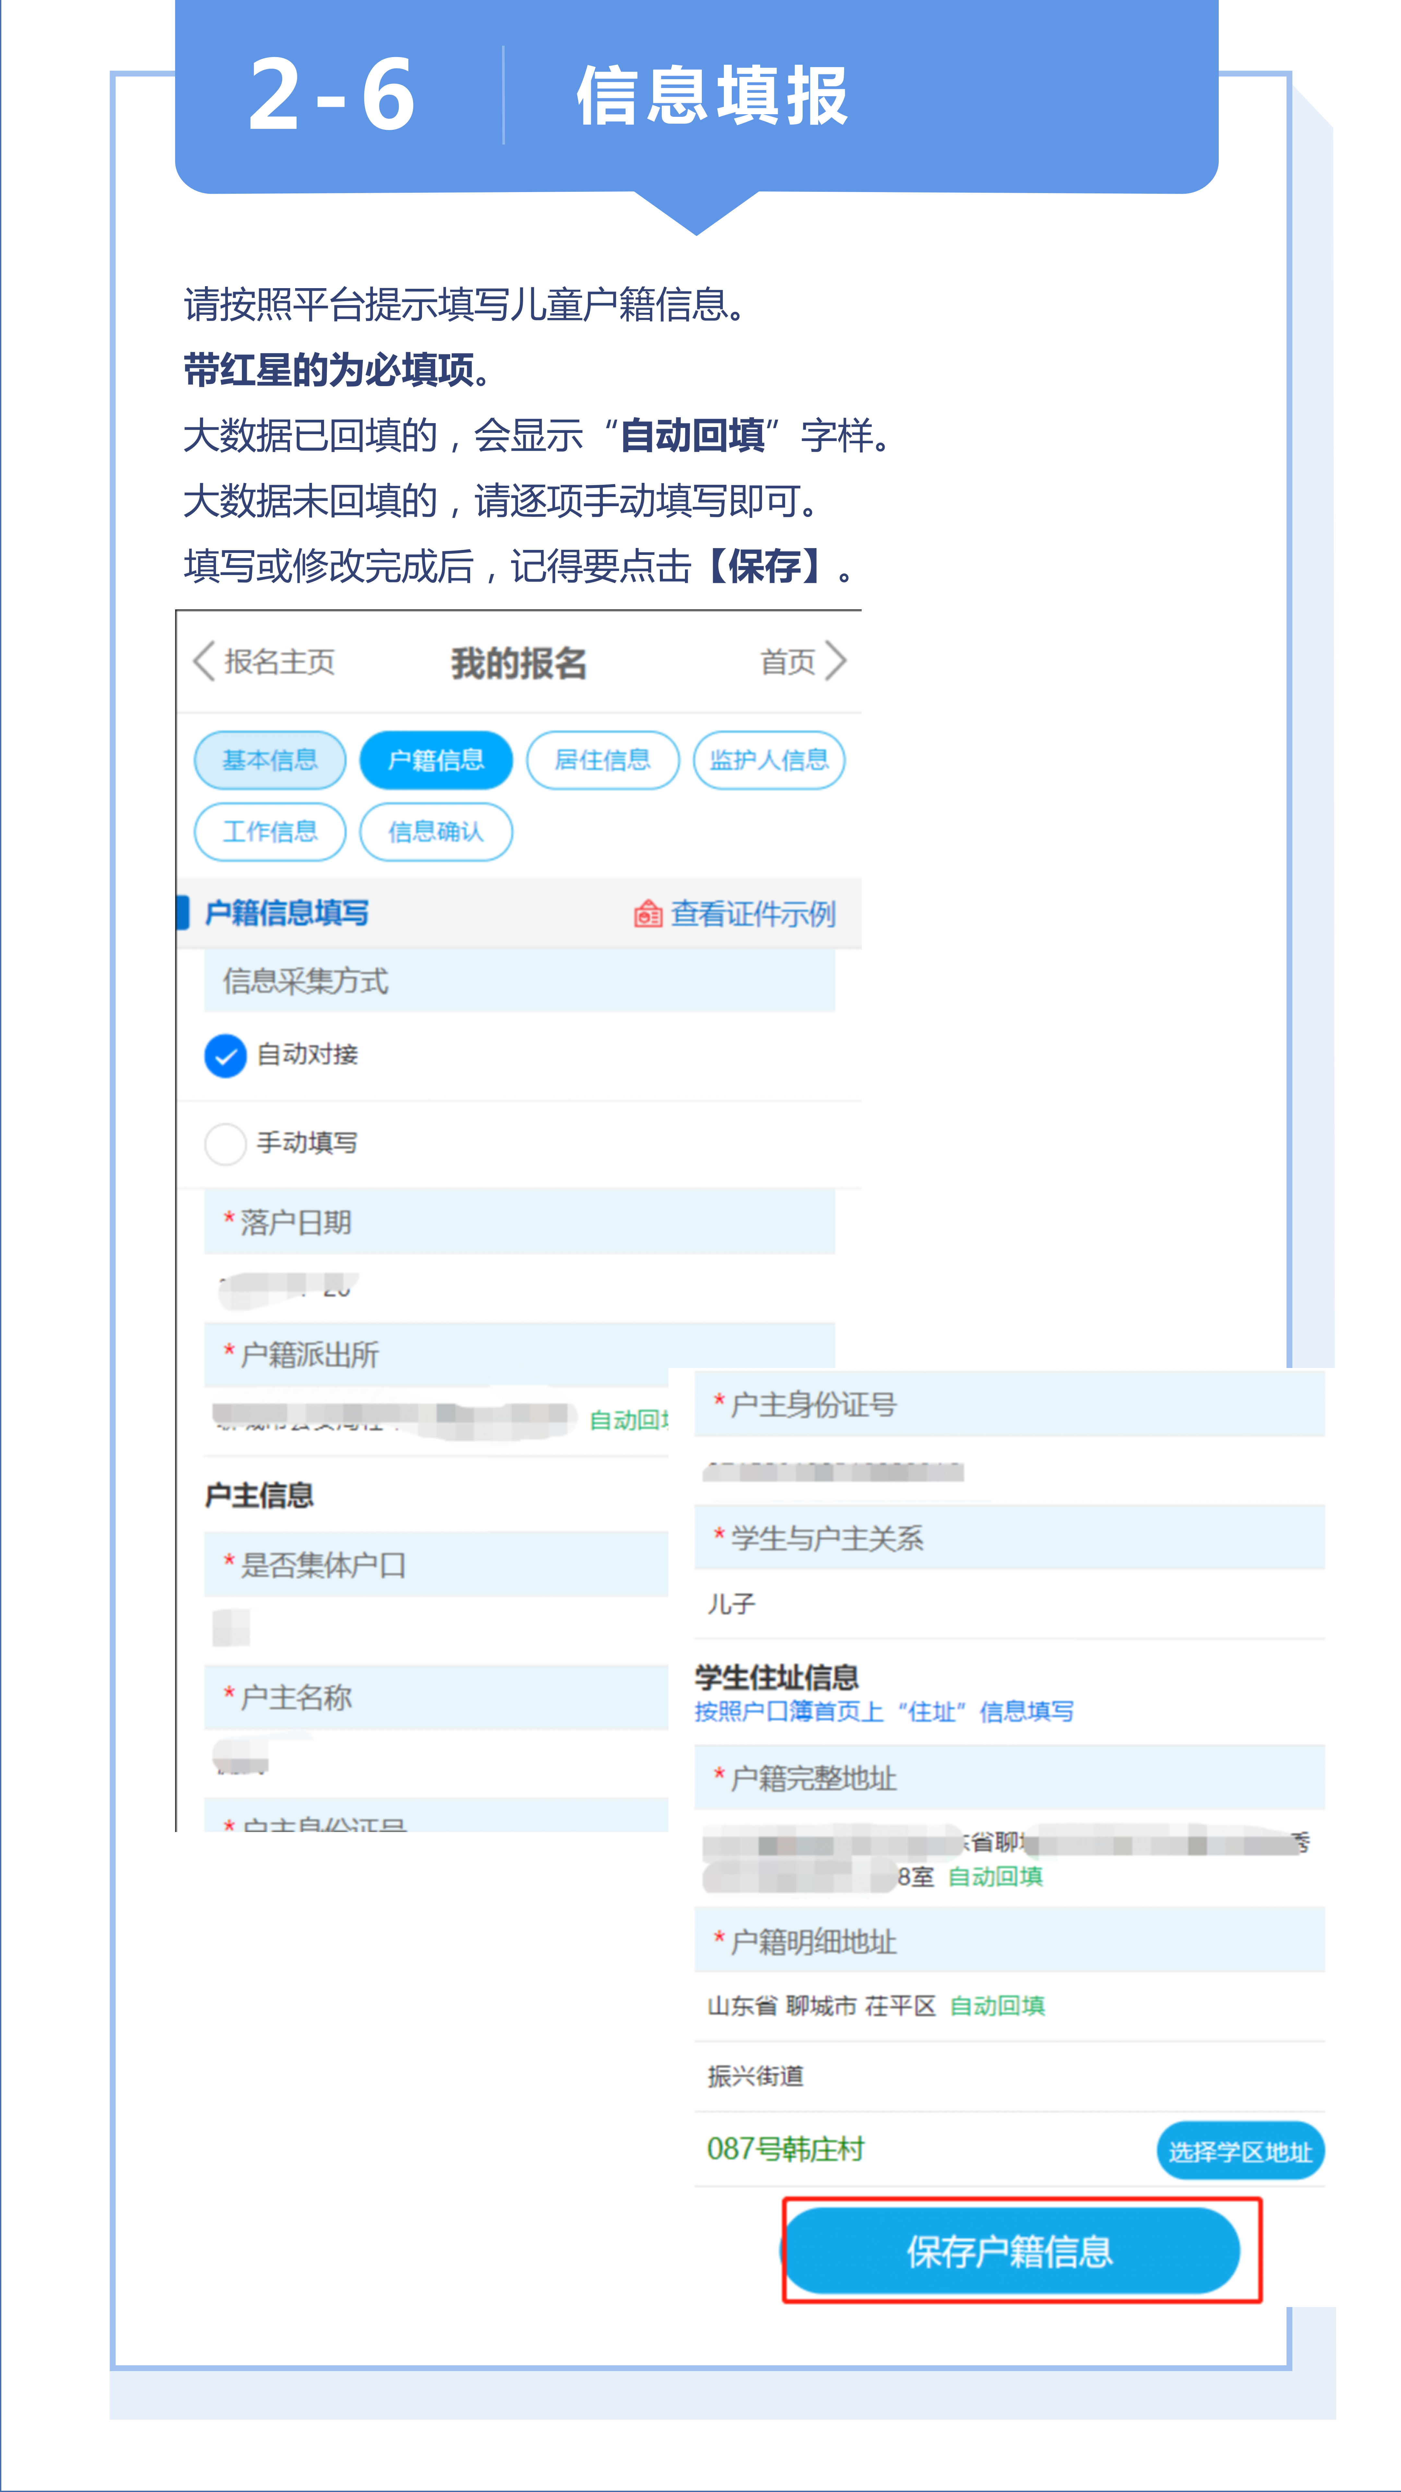Click the 振兴街道 address field

(x=756, y=2076)
